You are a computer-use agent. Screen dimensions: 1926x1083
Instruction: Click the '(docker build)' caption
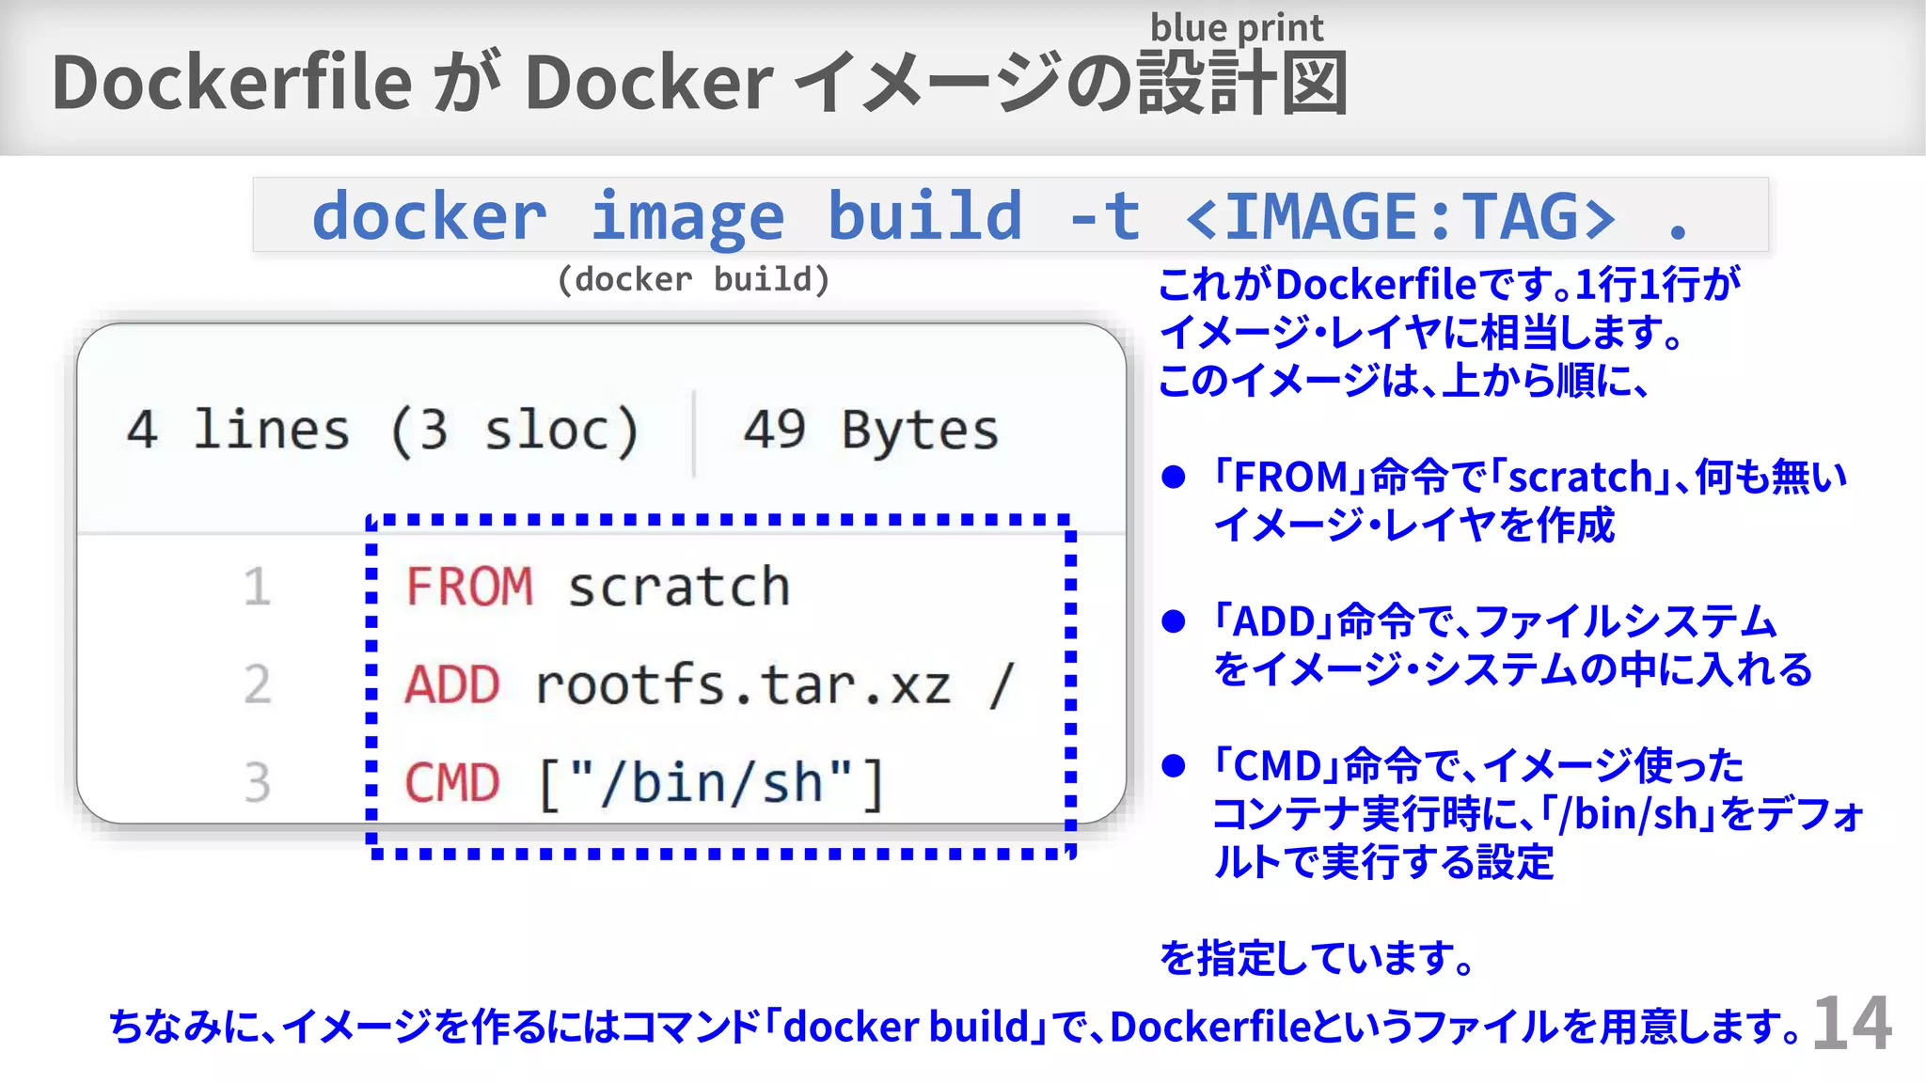(694, 279)
